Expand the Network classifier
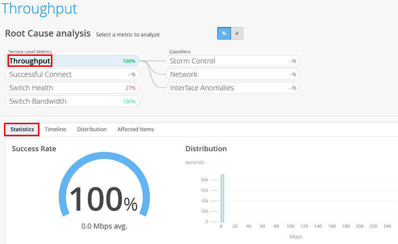The image size is (398, 244). click(232, 74)
